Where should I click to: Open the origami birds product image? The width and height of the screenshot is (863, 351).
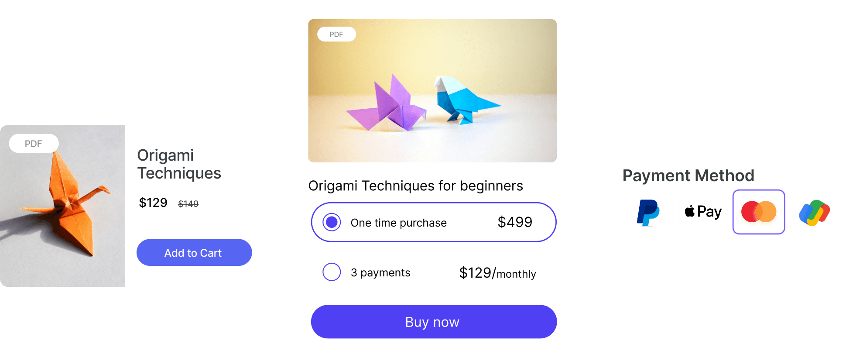click(x=432, y=91)
